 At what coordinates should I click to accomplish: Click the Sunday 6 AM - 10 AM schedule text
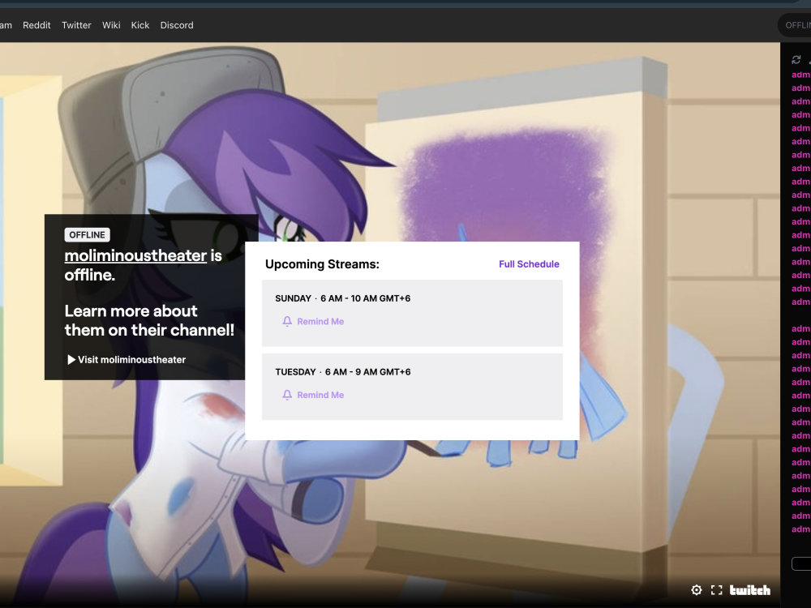pyautogui.click(x=343, y=298)
